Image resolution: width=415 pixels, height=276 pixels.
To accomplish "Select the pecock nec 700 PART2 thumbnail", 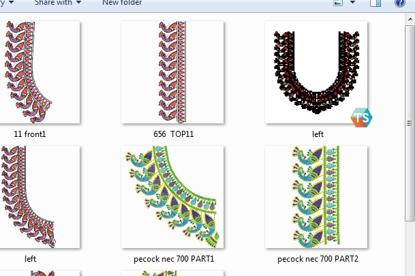I will tap(316, 197).
